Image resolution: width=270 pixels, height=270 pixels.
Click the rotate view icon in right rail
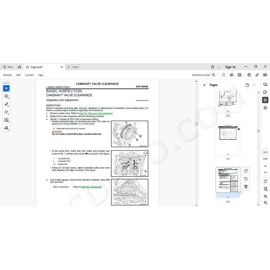point(265,181)
